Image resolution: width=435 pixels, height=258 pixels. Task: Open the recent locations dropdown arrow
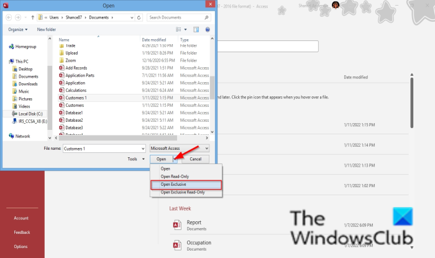click(x=25, y=17)
